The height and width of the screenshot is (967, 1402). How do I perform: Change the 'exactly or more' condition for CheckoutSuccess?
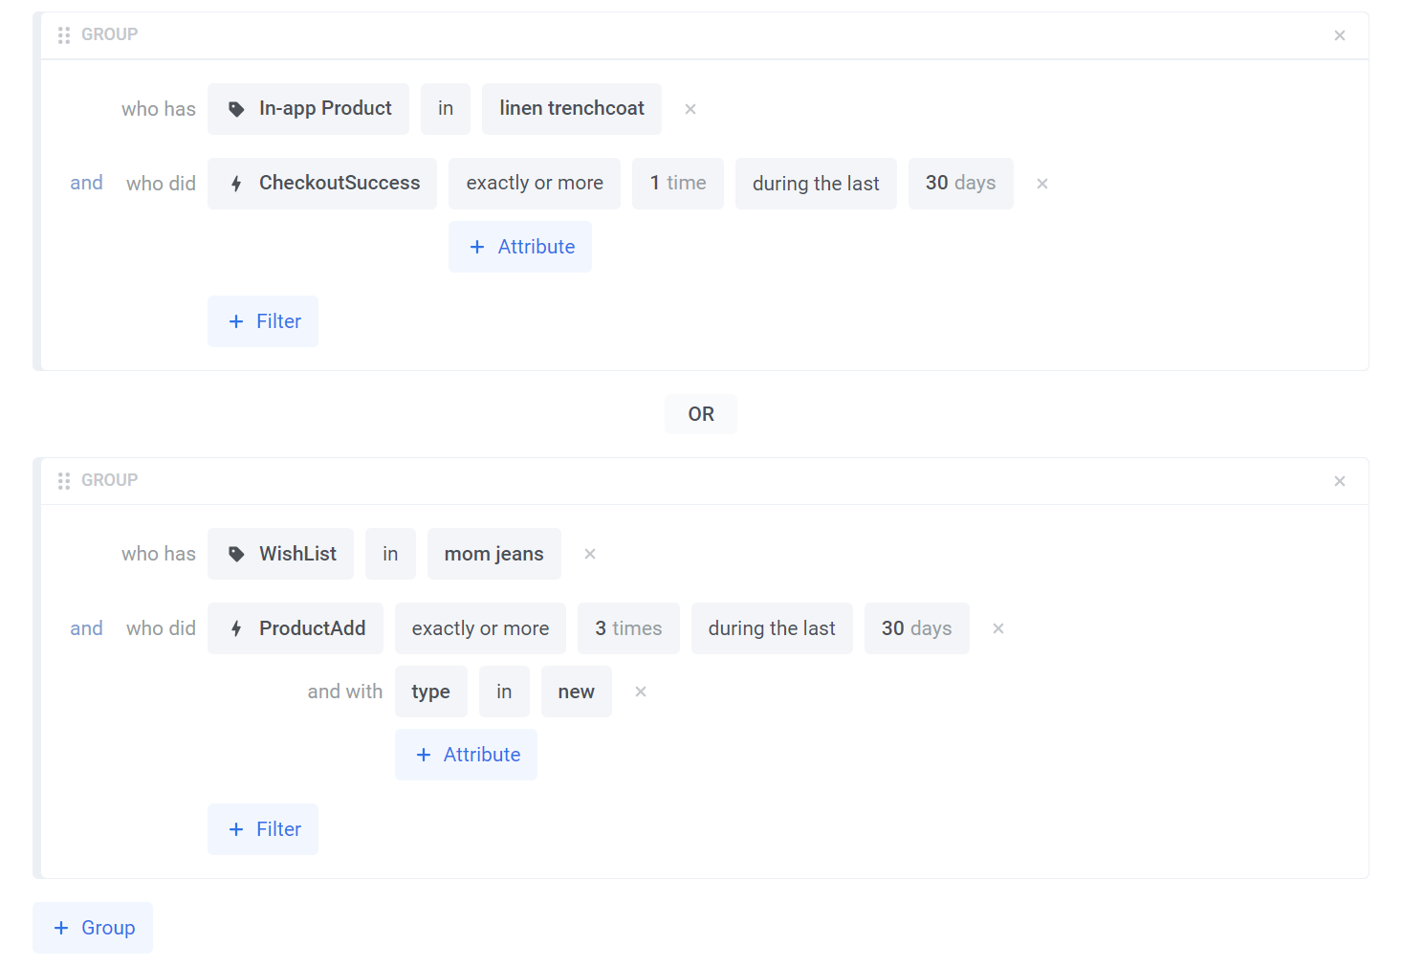534,184
